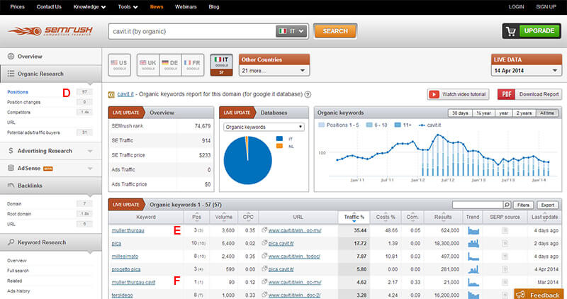The image size is (567, 299).
Task: Select 2 years chart range
Action: pos(524,113)
